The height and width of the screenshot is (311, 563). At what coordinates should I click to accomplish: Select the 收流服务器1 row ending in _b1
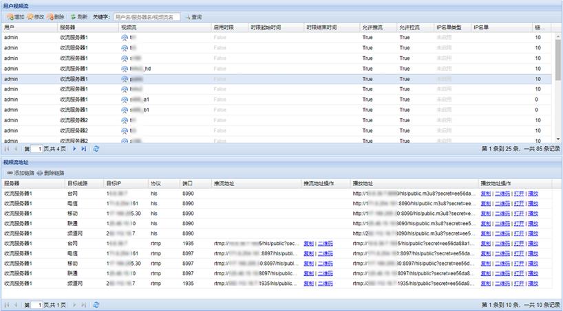tap(277, 110)
